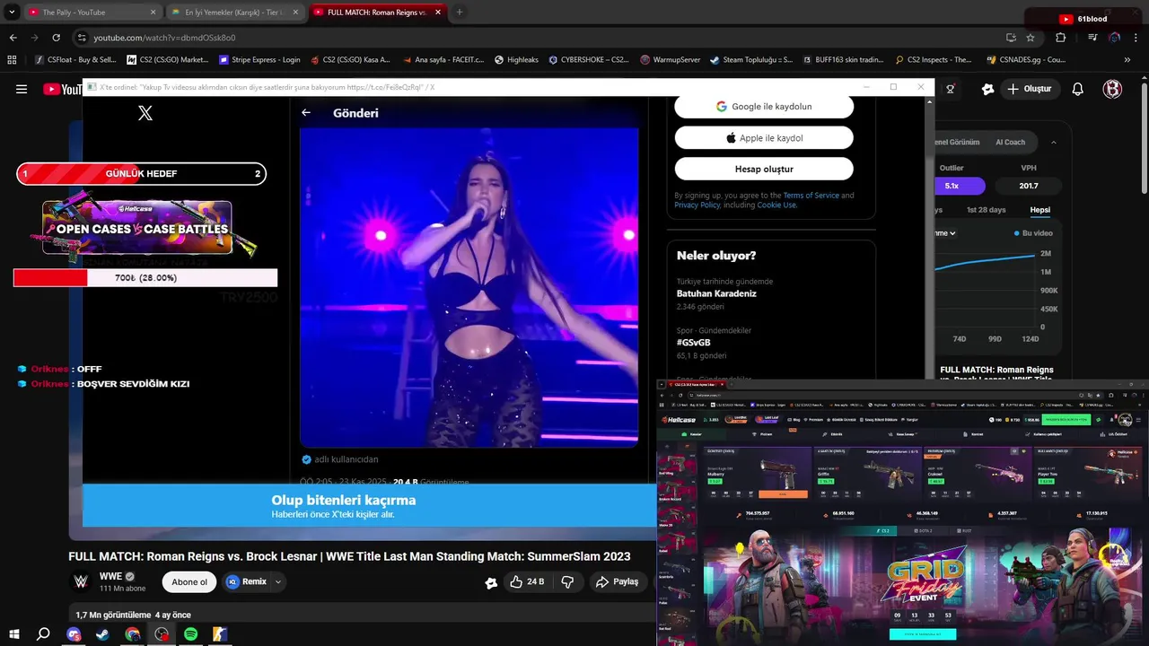
Task: Open the Chrome tab search arrow
Action: 12,13
